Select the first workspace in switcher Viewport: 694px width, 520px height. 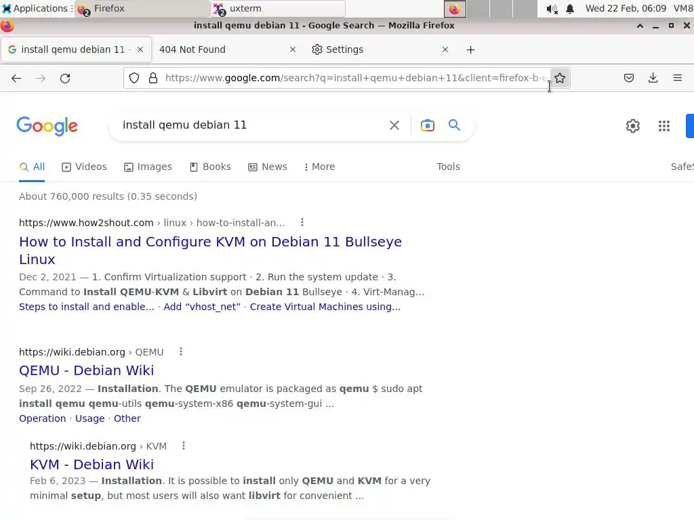pos(455,9)
